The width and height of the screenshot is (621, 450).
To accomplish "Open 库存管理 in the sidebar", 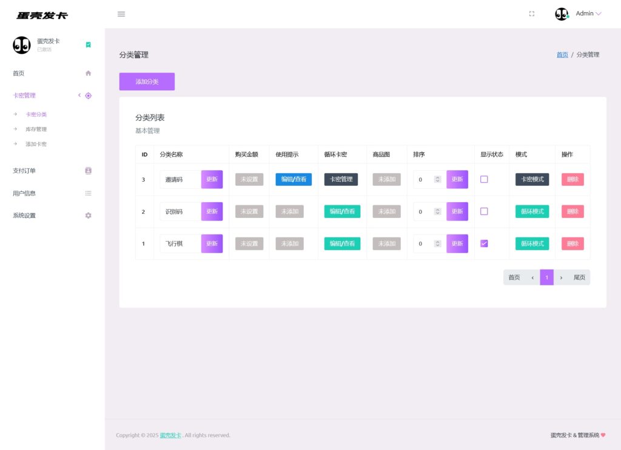I will tap(36, 129).
